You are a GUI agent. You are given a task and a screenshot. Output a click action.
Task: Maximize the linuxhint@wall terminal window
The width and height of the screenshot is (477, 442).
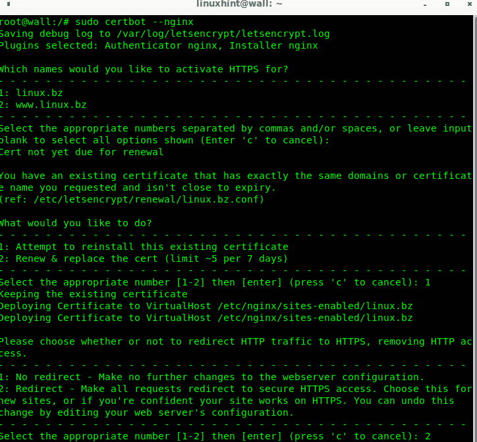coord(447,4)
